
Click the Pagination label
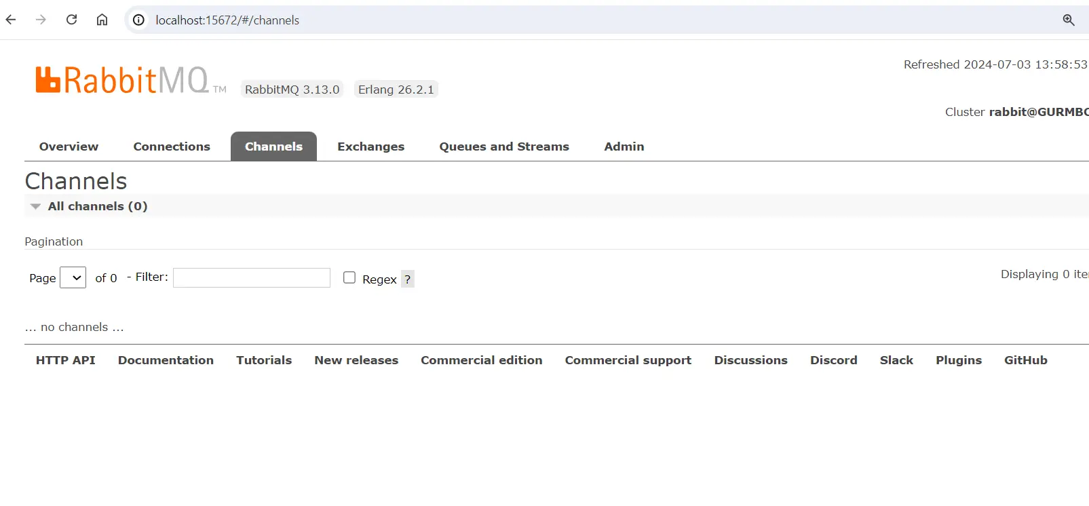pyautogui.click(x=54, y=241)
